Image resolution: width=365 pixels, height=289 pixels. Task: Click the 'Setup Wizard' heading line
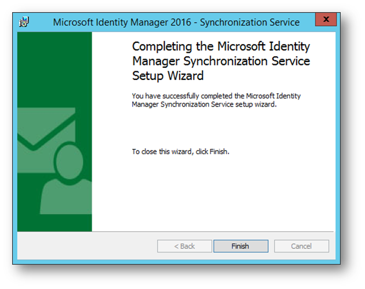(x=168, y=76)
